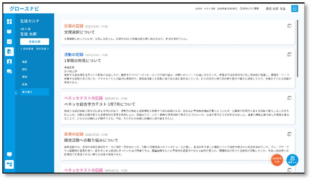Image resolution: width=312 pixels, height=181 pixels.
Task: Click the 1学期の所見について title
Action: pyautogui.click(x=83, y=61)
